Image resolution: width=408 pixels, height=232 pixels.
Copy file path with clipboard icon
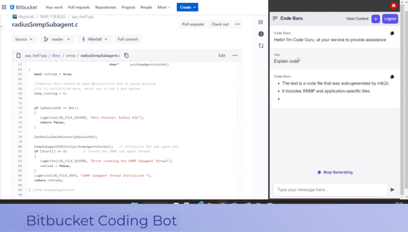[x=127, y=55]
